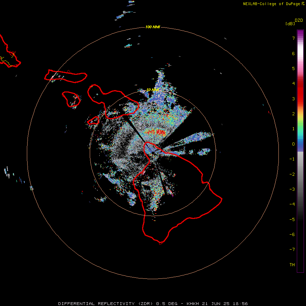Click the 6 value on color scale
306x306 pixels.
point(293,53)
